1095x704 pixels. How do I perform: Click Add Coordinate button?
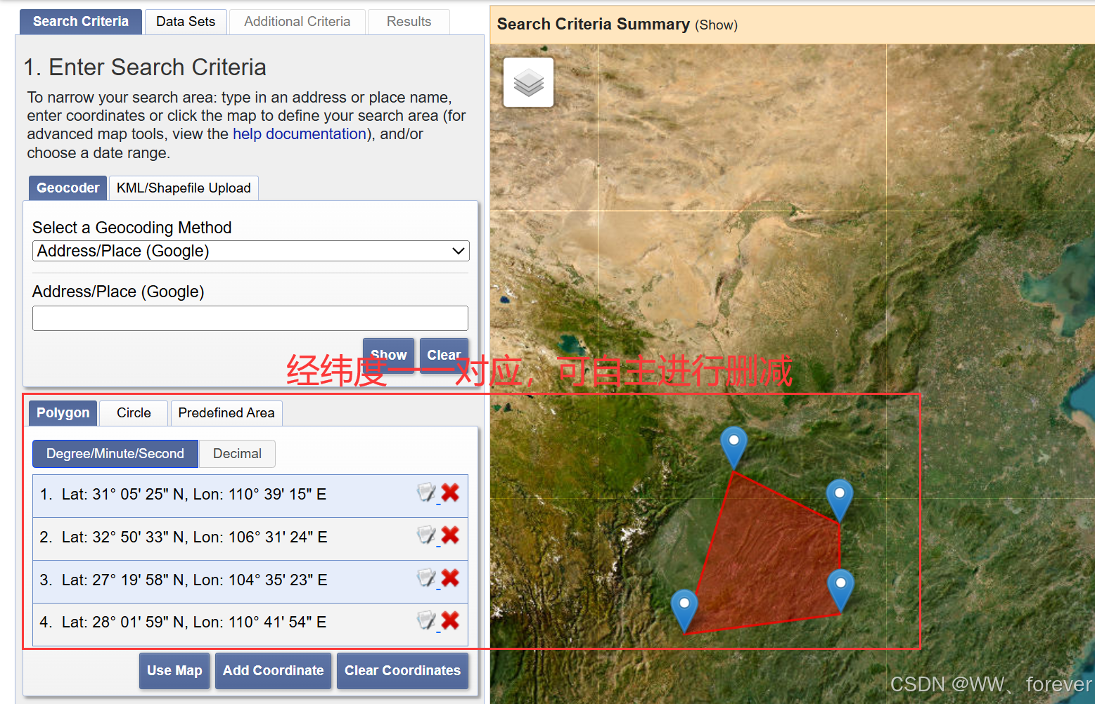tap(273, 670)
